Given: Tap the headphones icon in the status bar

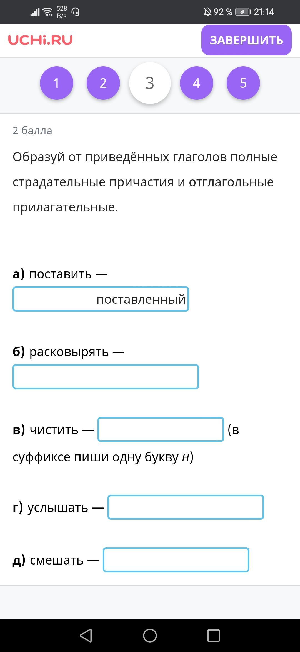Looking at the screenshot, I should 76,12.
